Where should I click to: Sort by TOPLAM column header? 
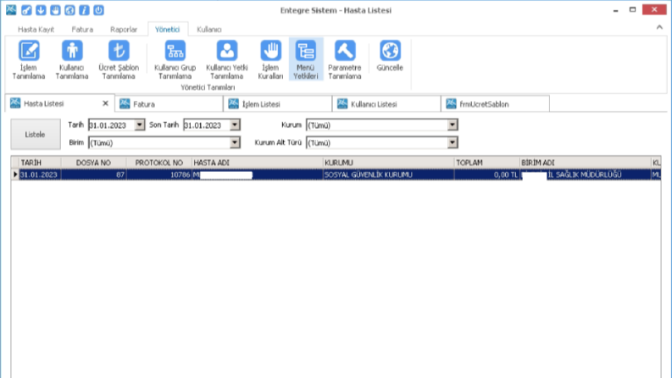click(x=487, y=163)
